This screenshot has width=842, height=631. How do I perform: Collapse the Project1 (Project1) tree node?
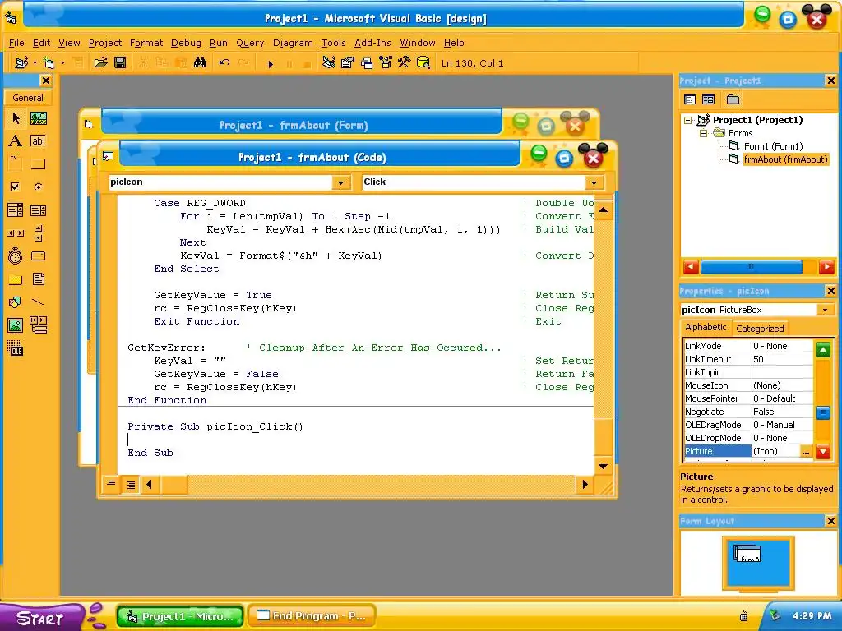pyautogui.click(x=688, y=120)
